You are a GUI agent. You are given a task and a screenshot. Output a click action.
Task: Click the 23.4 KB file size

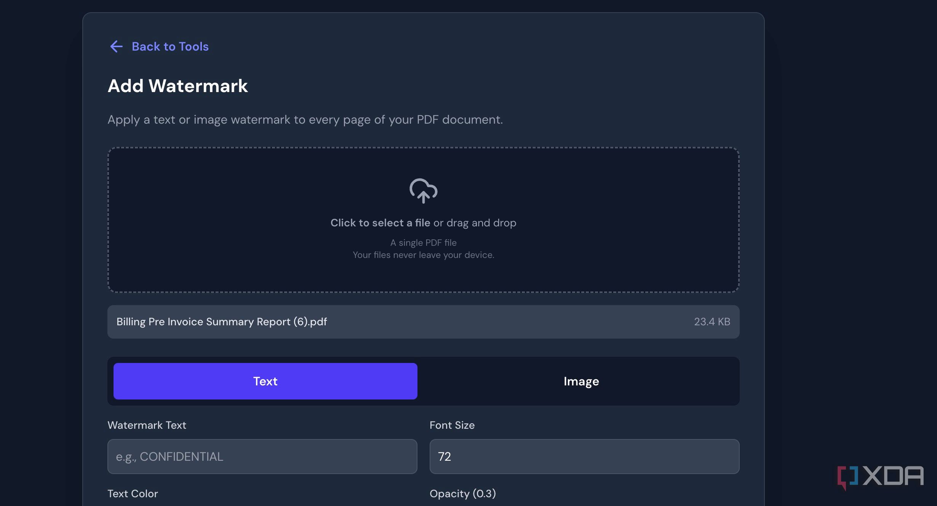click(712, 322)
